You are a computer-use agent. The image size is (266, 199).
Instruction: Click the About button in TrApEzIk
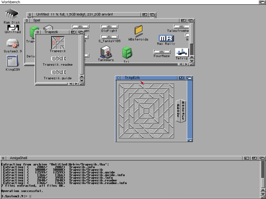click(x=178, y=111)
